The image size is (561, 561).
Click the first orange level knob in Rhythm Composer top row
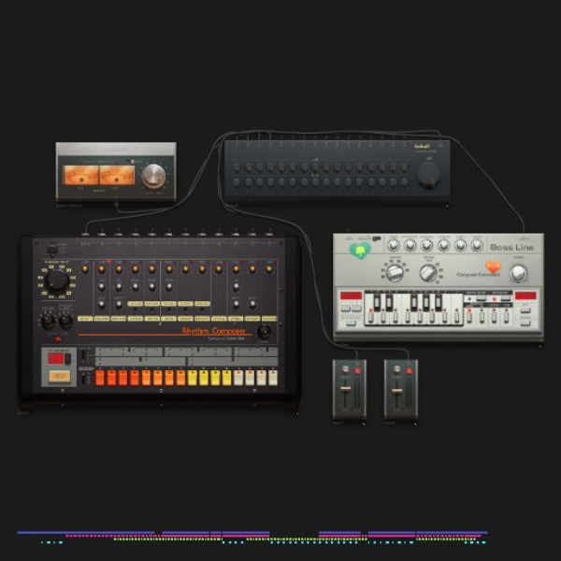(x=85, y=269)
